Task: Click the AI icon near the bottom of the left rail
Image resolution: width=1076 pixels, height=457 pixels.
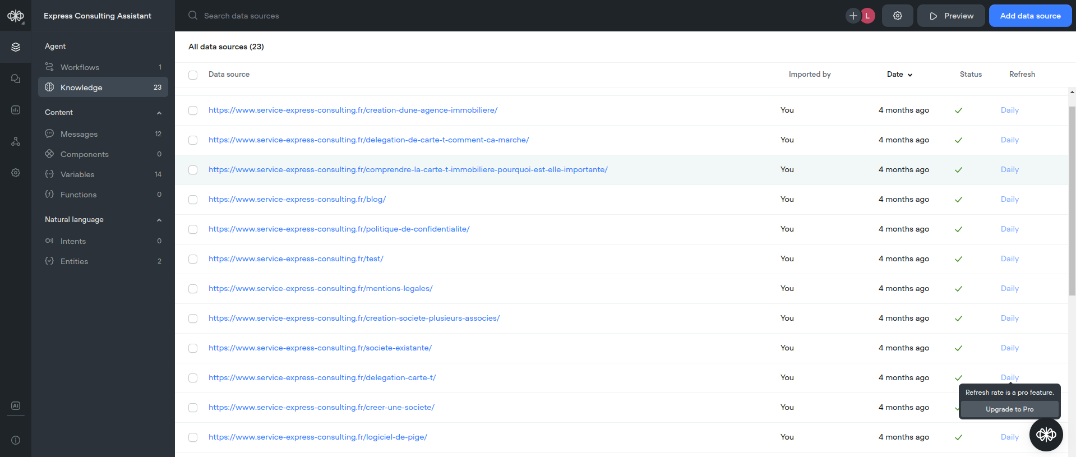Action: pyautogui.click(x=16, y=405)
